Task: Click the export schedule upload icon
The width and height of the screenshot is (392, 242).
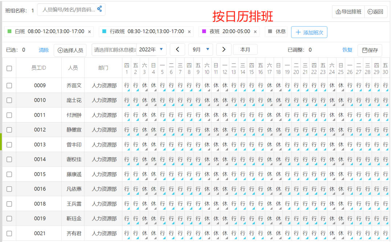Action: coord(338,12)
